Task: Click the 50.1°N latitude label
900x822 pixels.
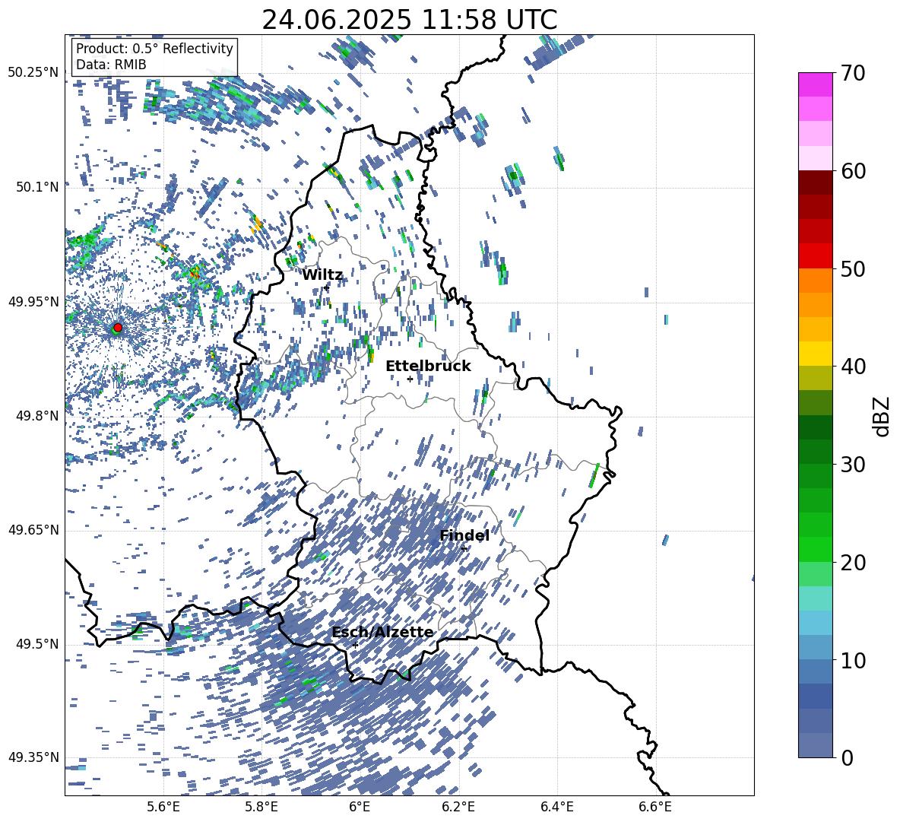Action: pos(38,187)
